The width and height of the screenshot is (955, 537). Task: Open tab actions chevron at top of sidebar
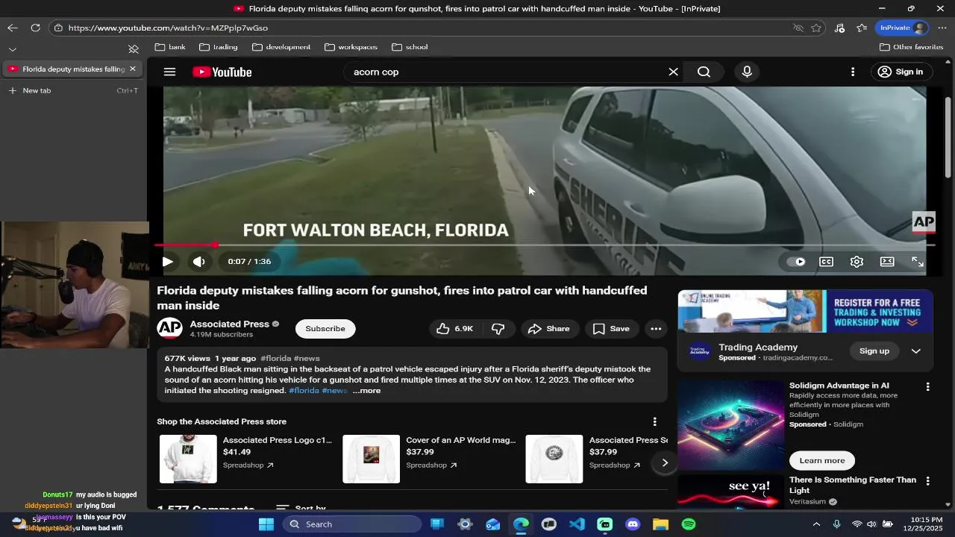point(13,49)
